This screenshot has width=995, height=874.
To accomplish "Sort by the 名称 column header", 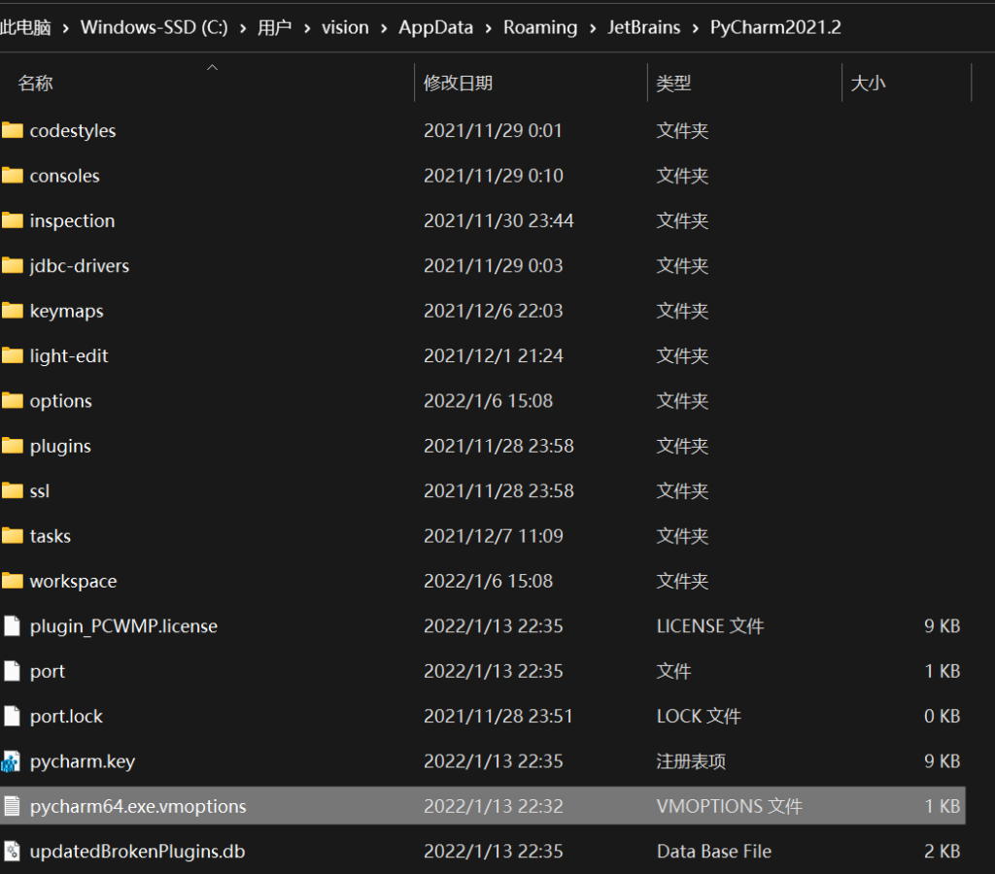I will click(36, 84).
